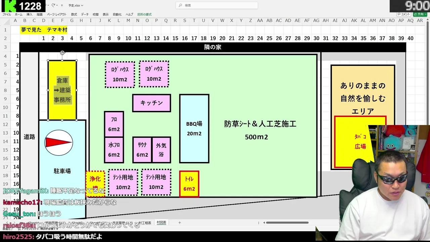Open the データ ribbon tab
This screenshot has width=430, height=242.
[85, 14]
